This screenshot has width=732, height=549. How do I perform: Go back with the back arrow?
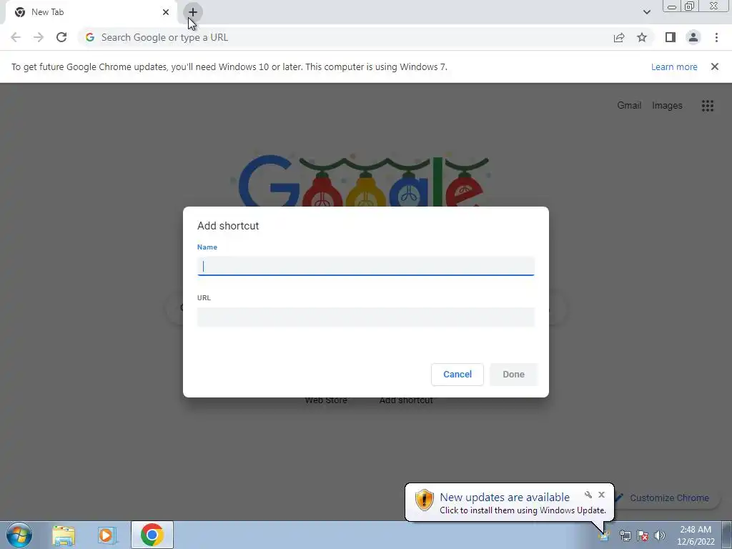[x=16, y=37]
